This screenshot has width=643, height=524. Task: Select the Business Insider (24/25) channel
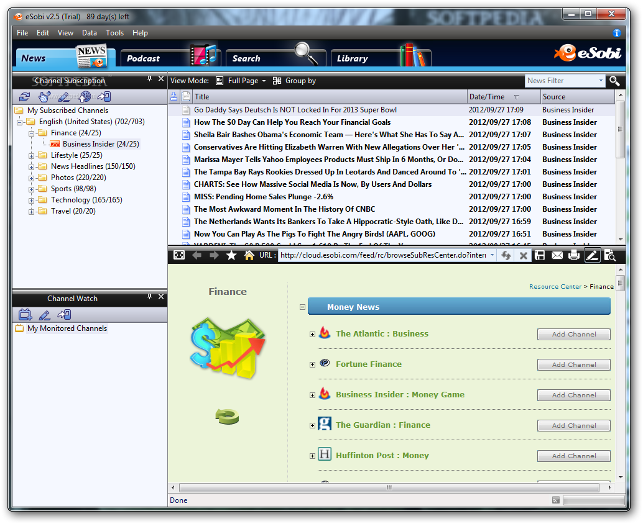pyautogui.click(x=101, y=144)
